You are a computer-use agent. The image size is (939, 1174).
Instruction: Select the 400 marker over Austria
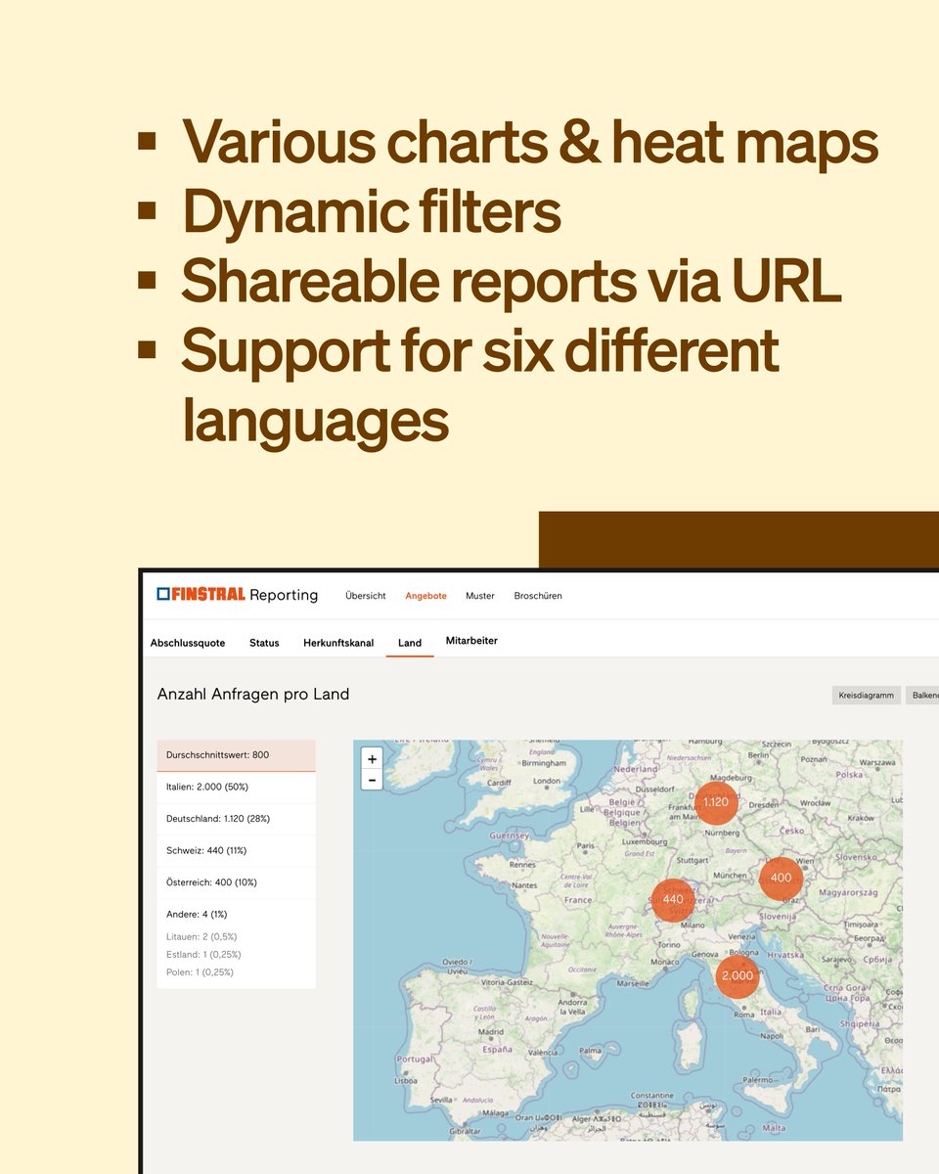tap(780, 878)
